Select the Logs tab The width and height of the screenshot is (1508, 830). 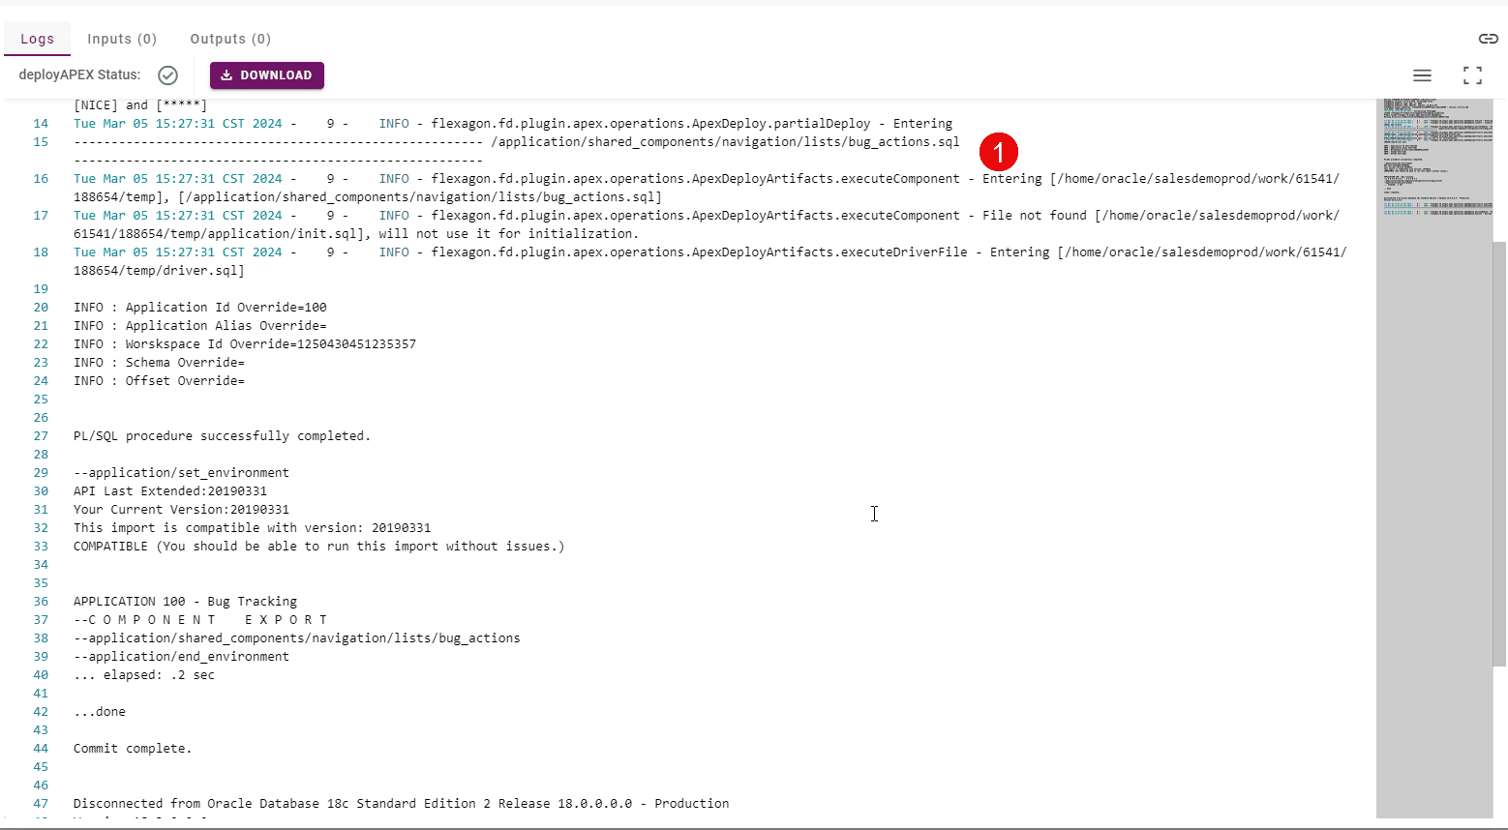point(37,39)
